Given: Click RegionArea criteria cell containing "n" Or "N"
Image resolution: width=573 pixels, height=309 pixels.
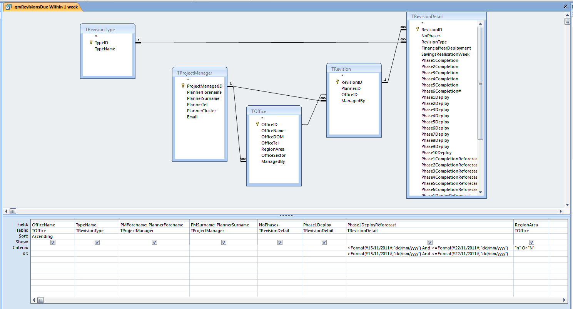Looking at the screenshot, I should (531, 248).
